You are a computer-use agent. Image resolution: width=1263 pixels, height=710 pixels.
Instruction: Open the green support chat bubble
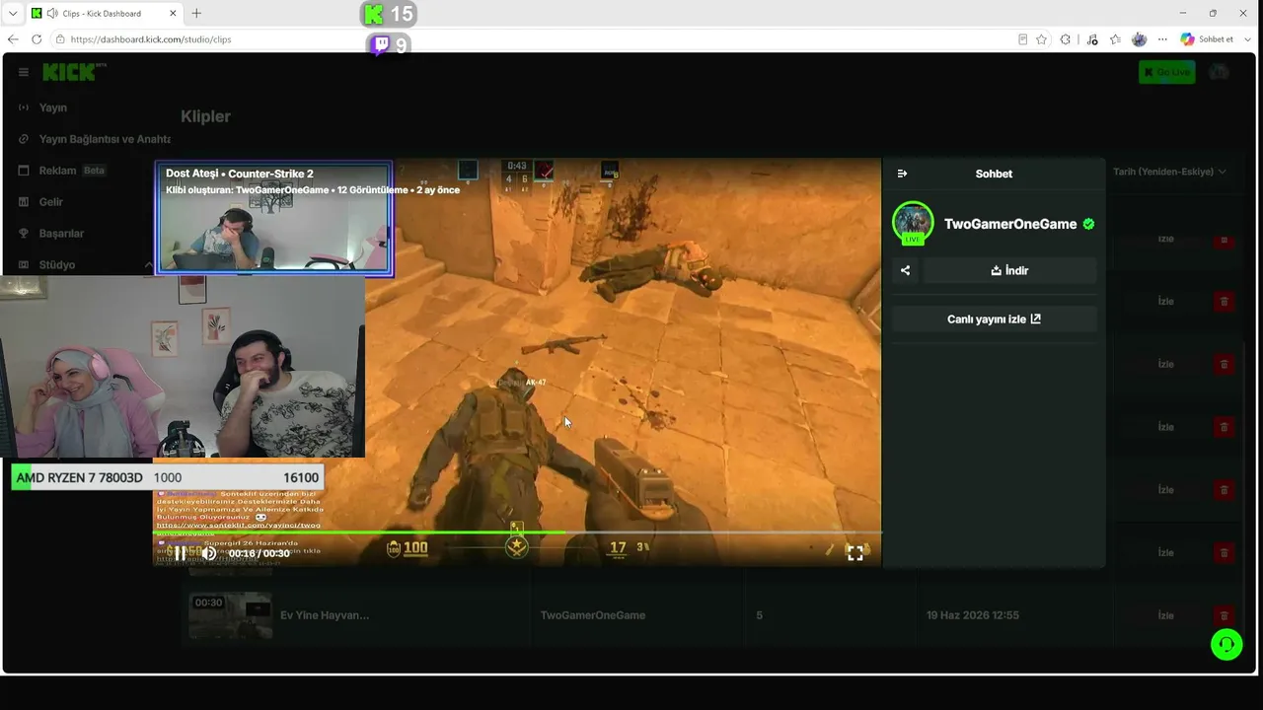[x=1226, y=644]
